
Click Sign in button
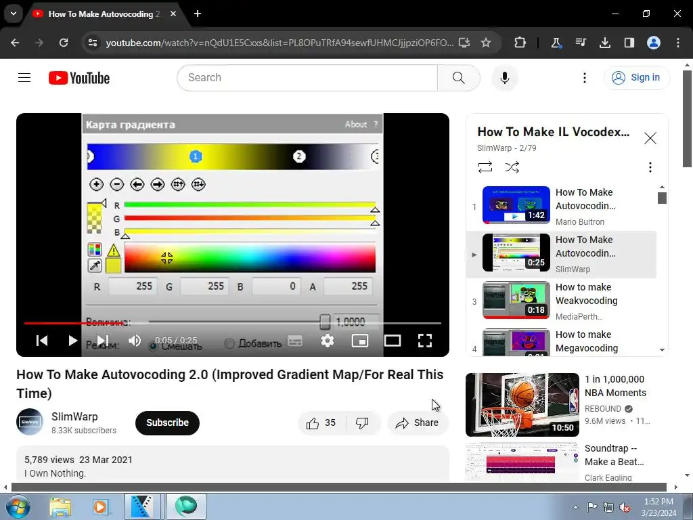(x=636, y=78)
